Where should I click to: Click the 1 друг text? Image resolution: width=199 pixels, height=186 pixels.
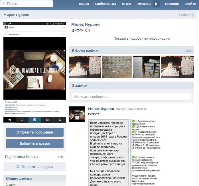click(x=11, y=184)
